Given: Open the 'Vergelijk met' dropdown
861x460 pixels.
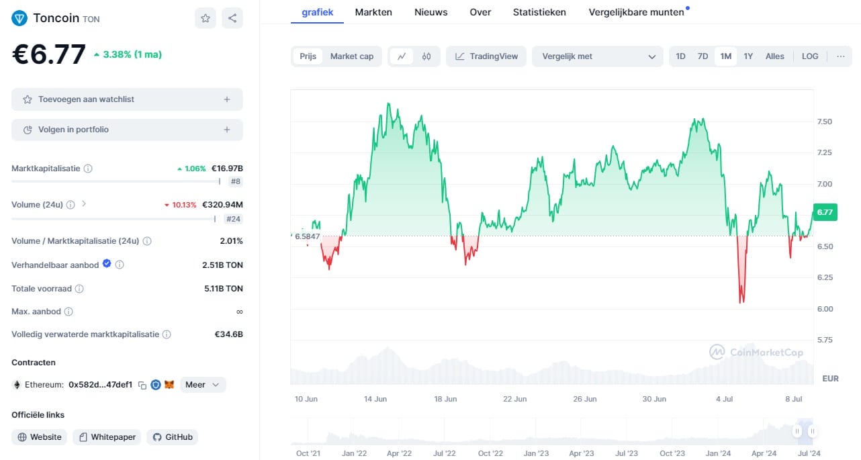Looking at the screenshot, I should tap(596, 56).
